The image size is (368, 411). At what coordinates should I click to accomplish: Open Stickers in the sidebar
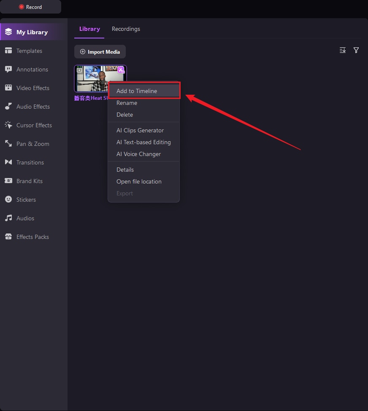pyautogui.click(x=33, y=200)
